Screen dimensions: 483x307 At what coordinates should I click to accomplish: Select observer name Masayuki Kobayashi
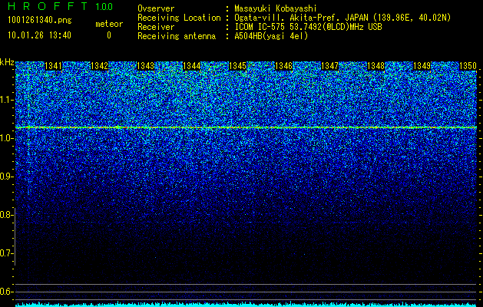coord(276,8)
